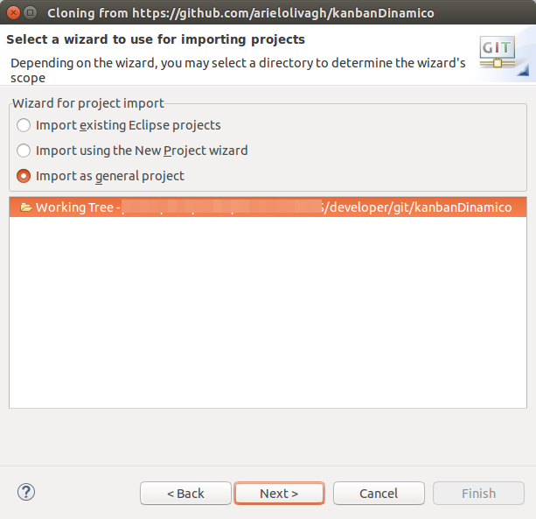Image resolution: width=536 pixels, height=519 pixels.
Task: Proceed with the Next button
Action: 279,494
